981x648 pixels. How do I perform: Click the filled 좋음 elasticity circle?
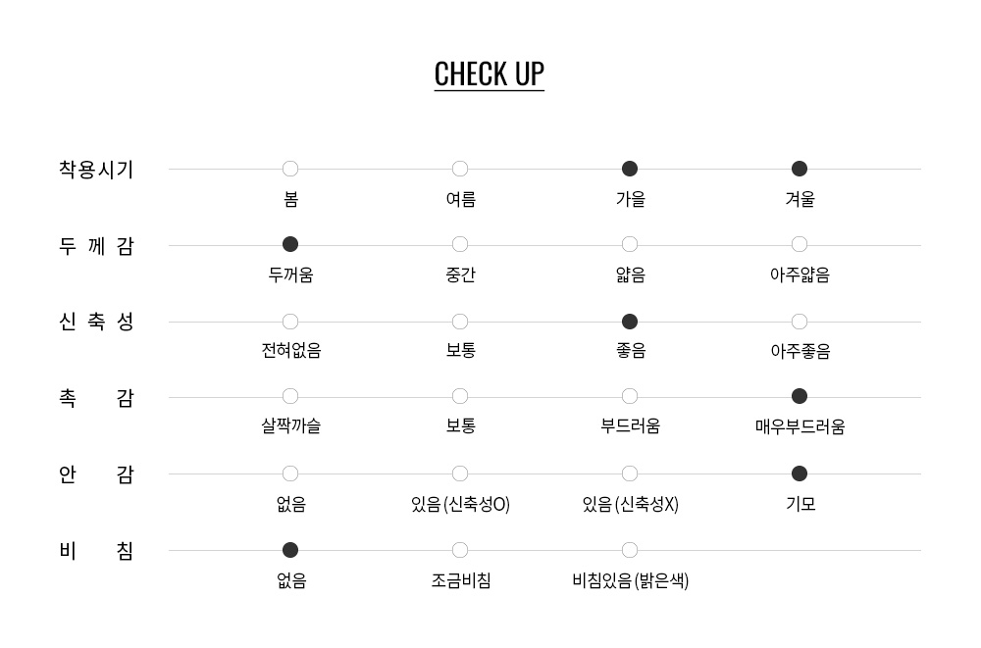[630, 322]
